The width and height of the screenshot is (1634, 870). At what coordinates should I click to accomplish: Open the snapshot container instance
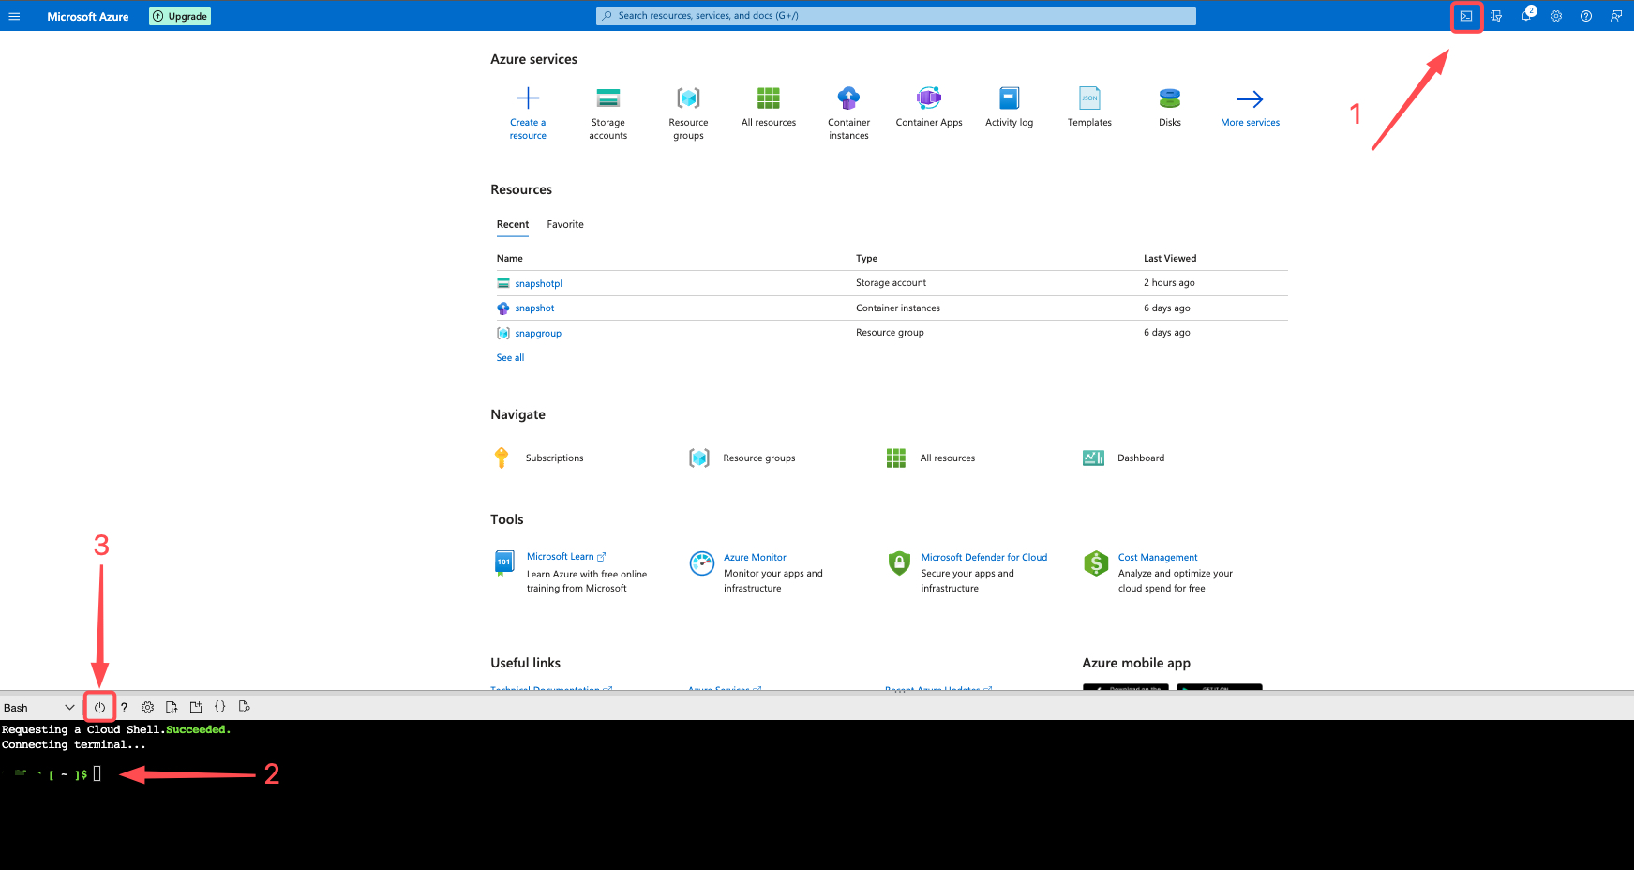click(534, 307)
